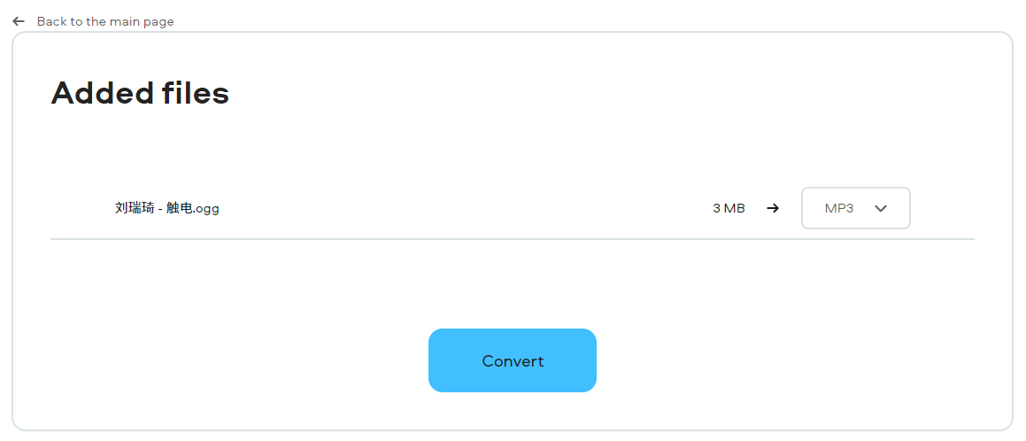This screenshot has height=441, width=1026.
Task: Click the 'Convert' label text
Action: (x=513, y=361)
